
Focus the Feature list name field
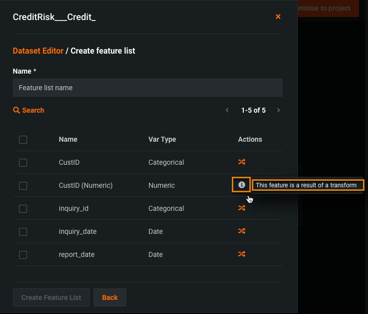point(147,88)
